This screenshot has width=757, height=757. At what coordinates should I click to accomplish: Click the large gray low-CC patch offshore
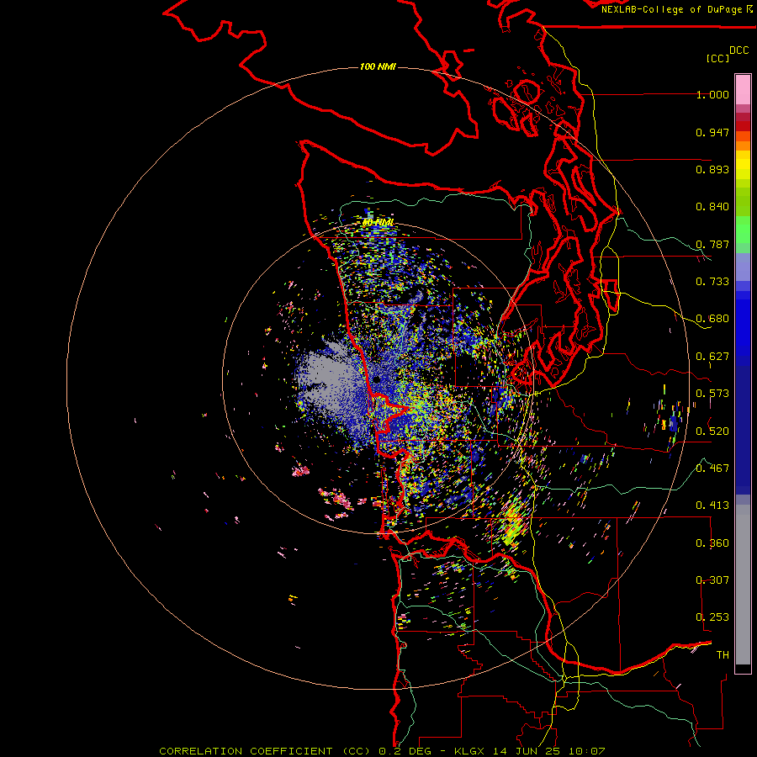click(x=328, y=379)
